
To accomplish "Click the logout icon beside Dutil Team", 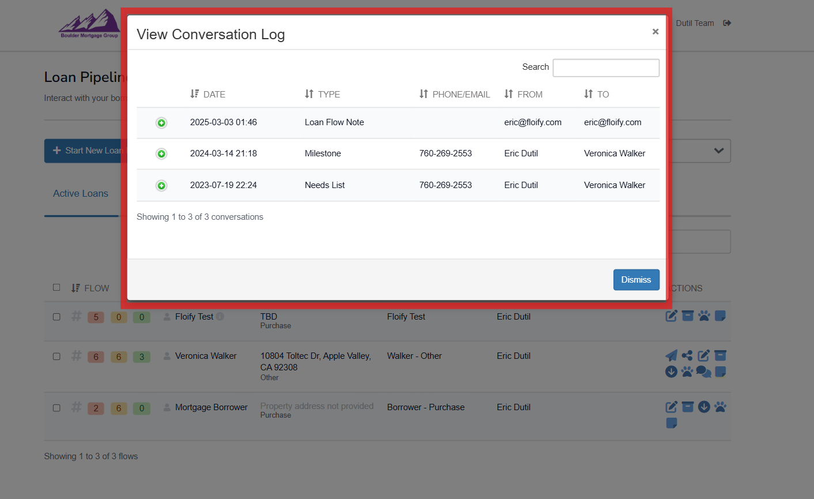I will [727, 23].
